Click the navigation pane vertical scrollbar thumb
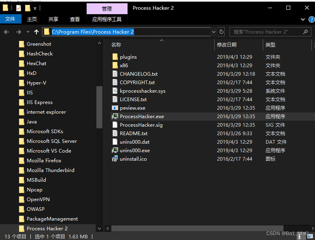 pyautogui.click(x=99, y=107)
